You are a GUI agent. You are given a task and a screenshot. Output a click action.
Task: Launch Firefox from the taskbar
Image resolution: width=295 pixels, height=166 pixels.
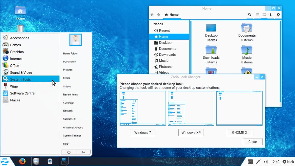pyautogui.click(x=22, y=161)
